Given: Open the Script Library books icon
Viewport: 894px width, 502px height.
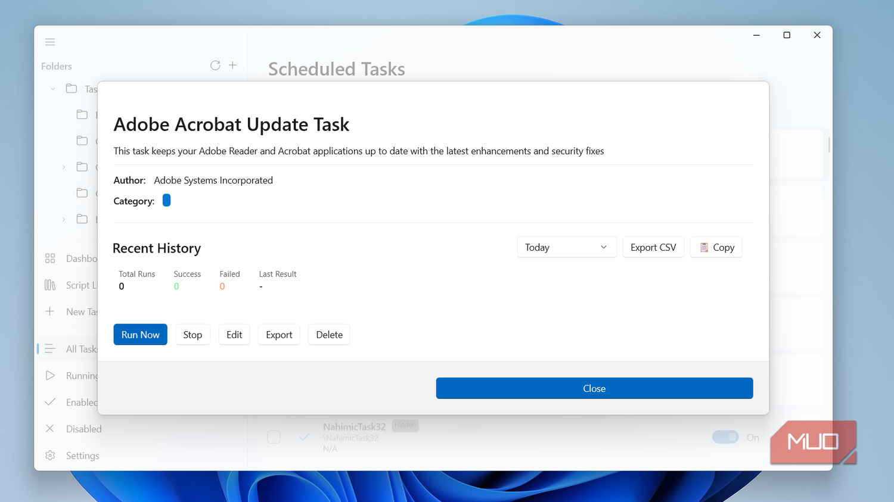Looking at the screenshot, I should (x=50, y=285).
